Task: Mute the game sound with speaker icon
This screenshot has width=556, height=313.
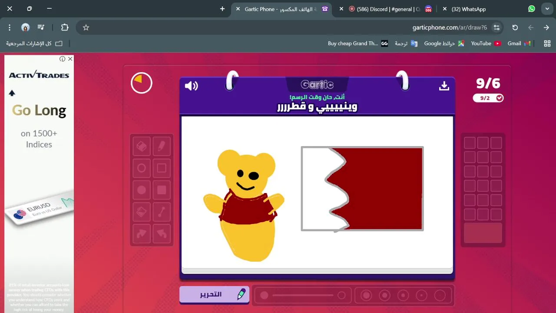Action: [x=191, y=86]
